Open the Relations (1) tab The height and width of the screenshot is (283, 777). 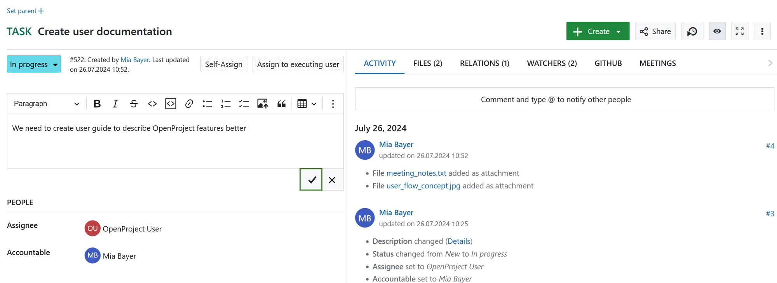click(x=484, y=63)
